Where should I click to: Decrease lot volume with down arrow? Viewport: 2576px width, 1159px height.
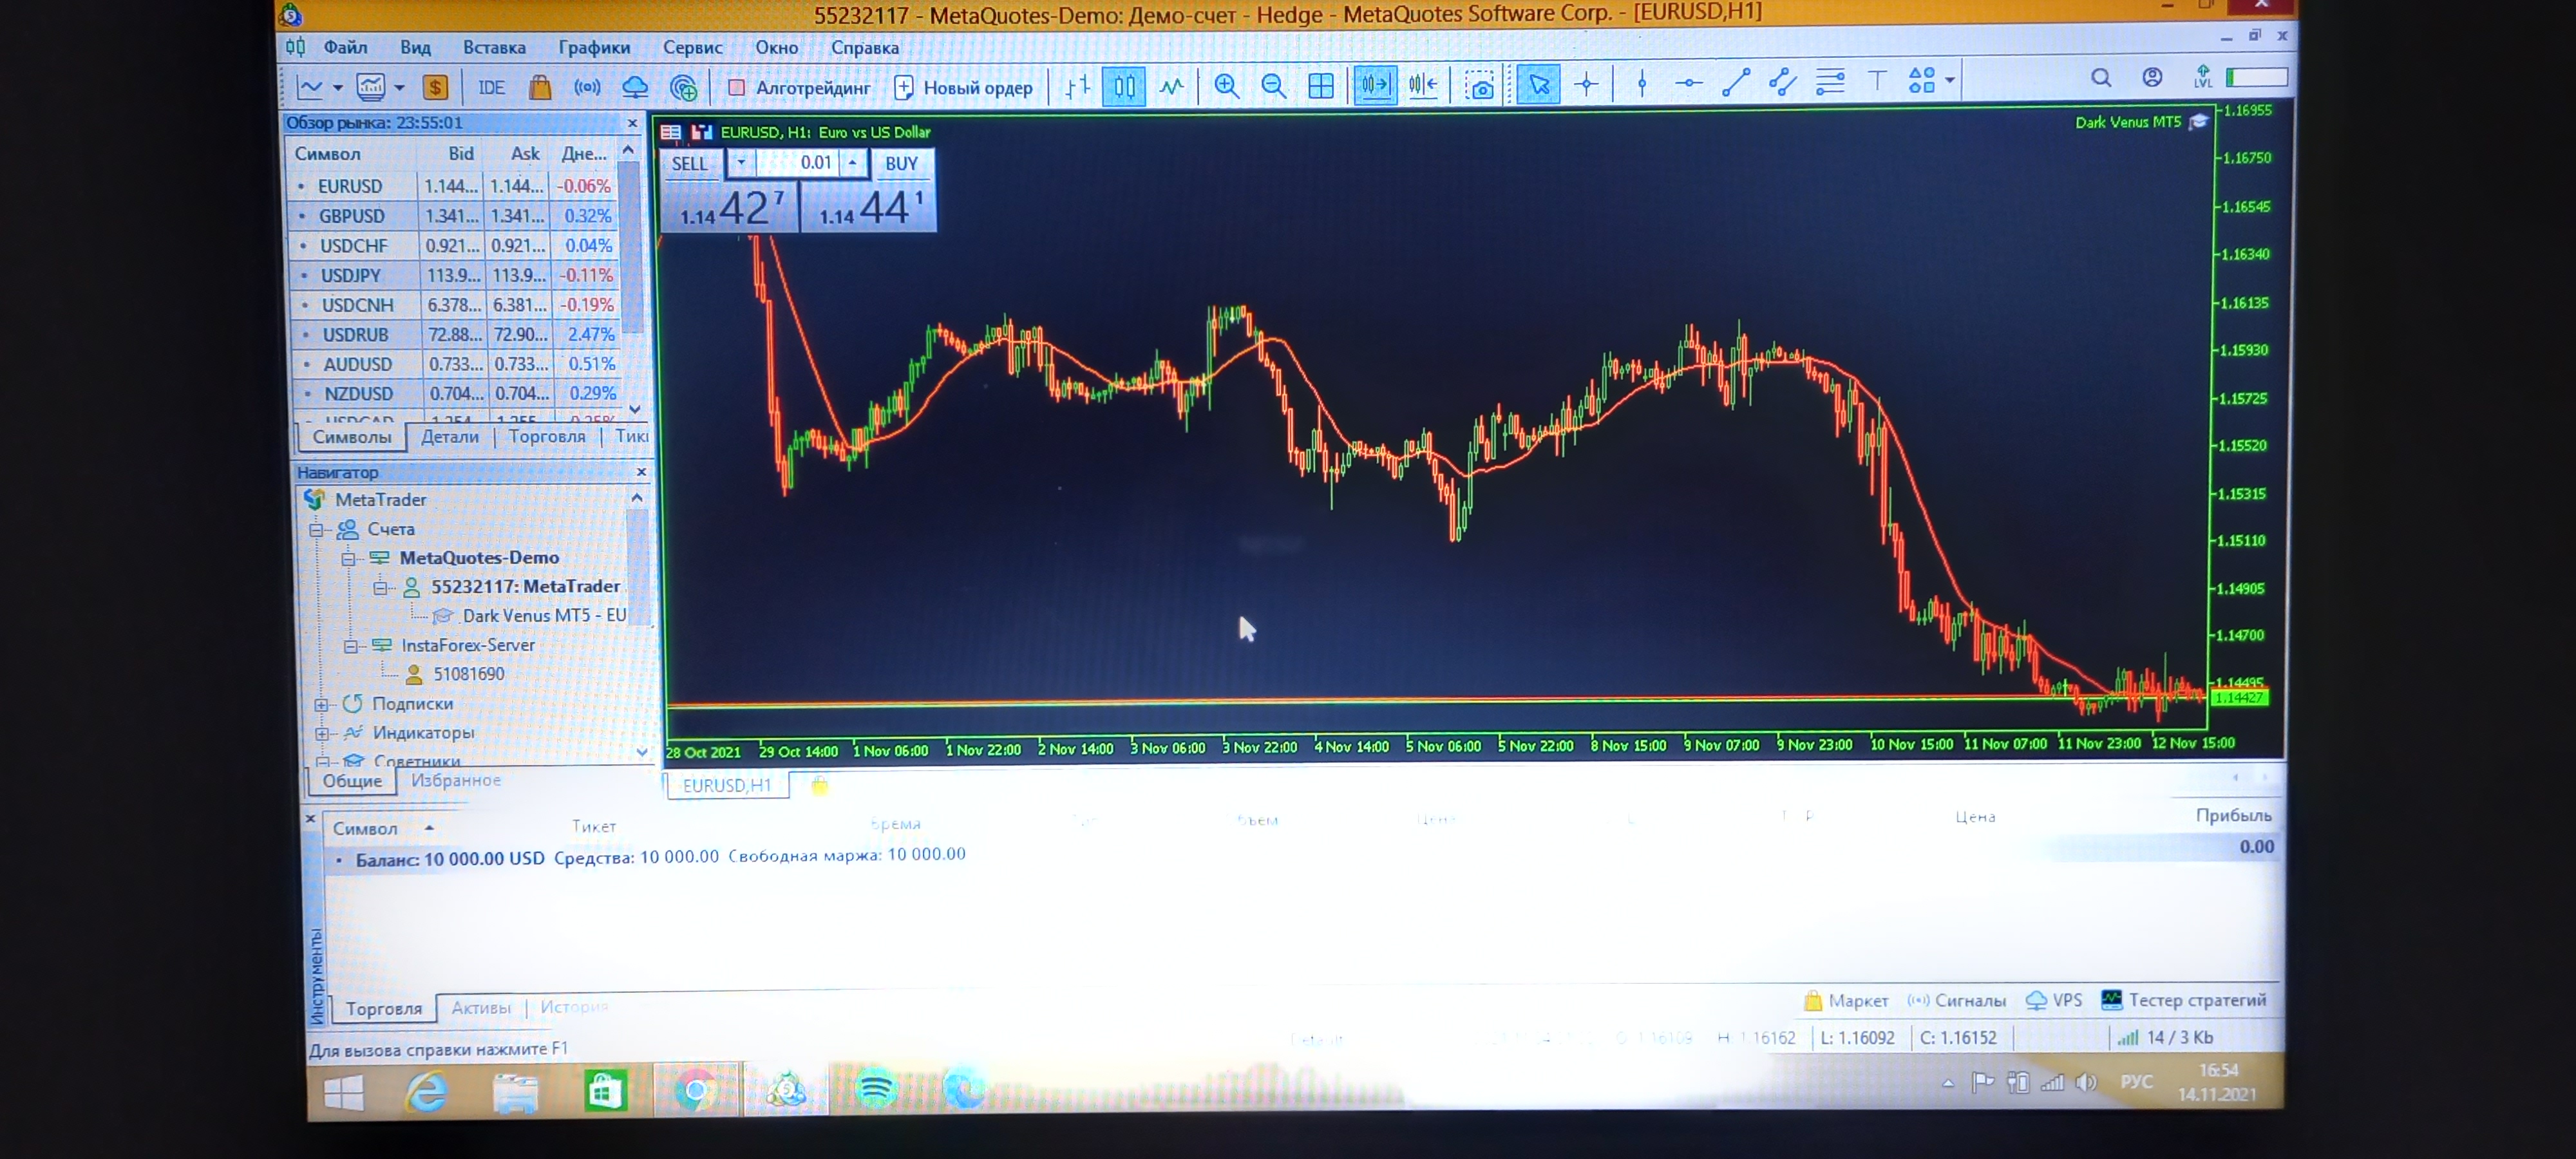click(741, 162)
